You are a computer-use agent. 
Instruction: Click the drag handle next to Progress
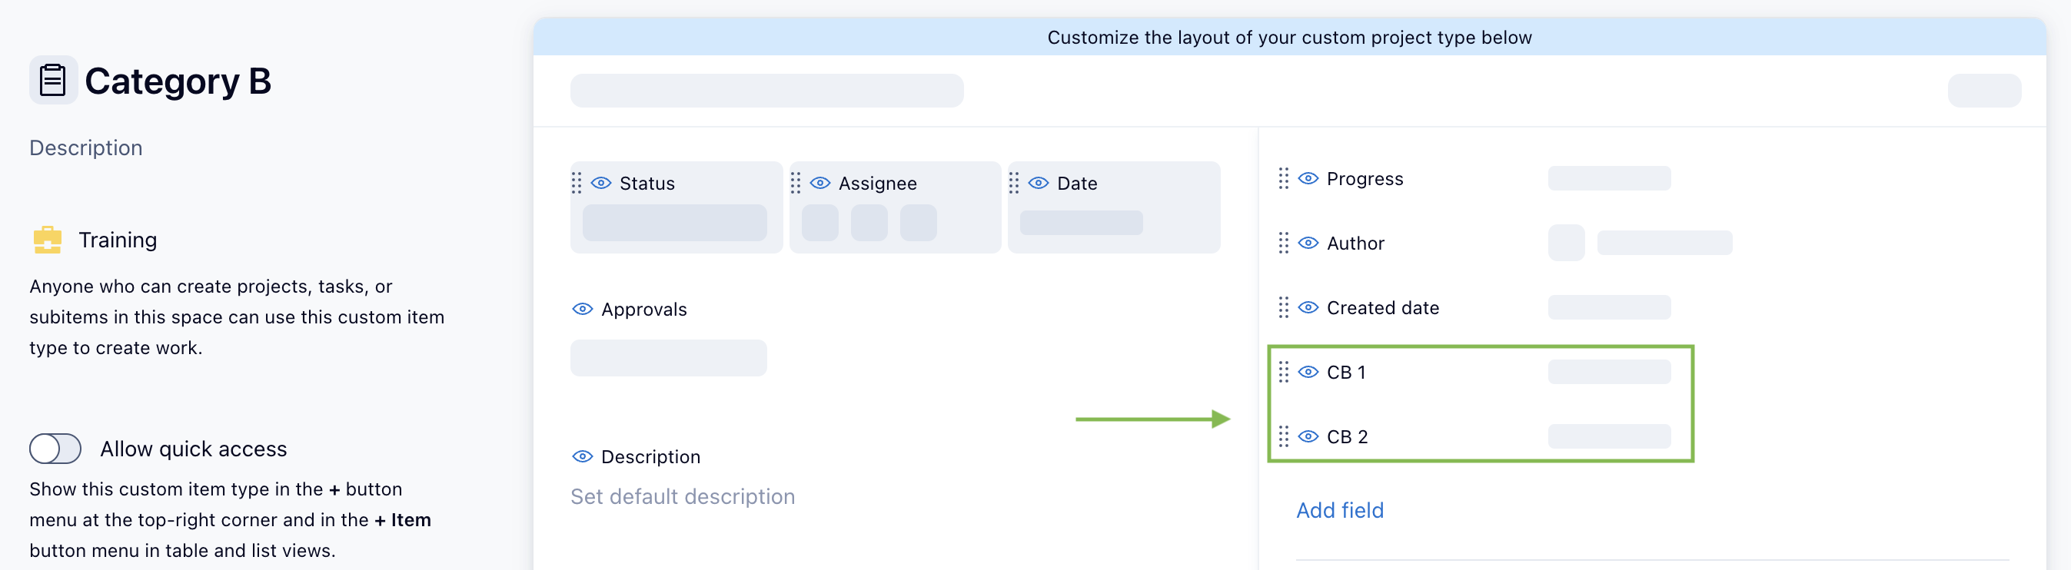(x=1283, y=178)
